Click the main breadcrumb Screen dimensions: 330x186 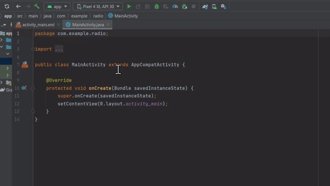(x=33, y=16)
